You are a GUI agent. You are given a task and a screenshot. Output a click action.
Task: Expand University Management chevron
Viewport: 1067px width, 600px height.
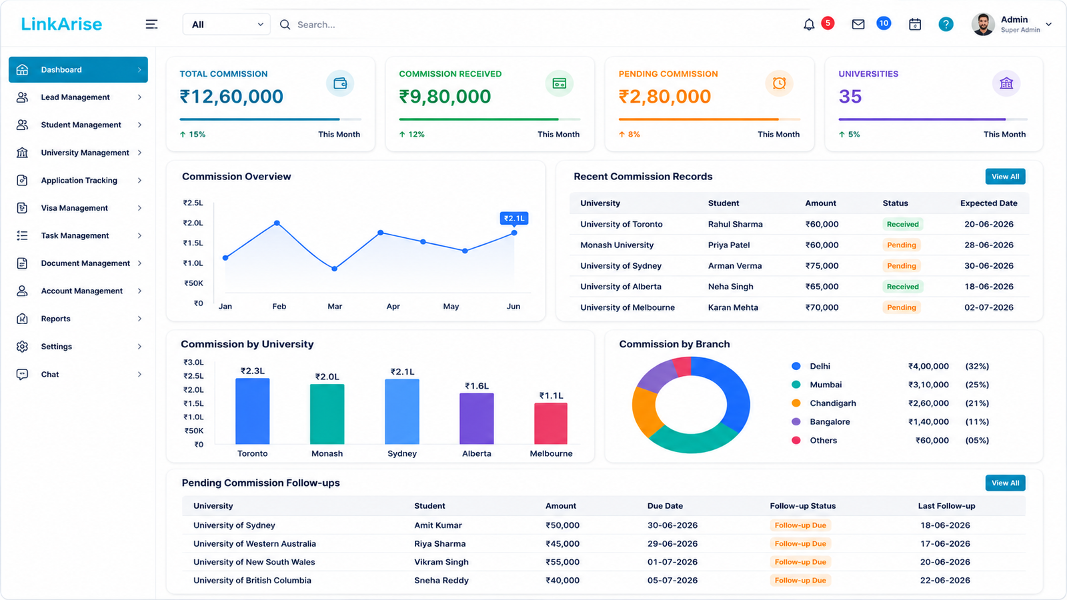coord(139,153)
